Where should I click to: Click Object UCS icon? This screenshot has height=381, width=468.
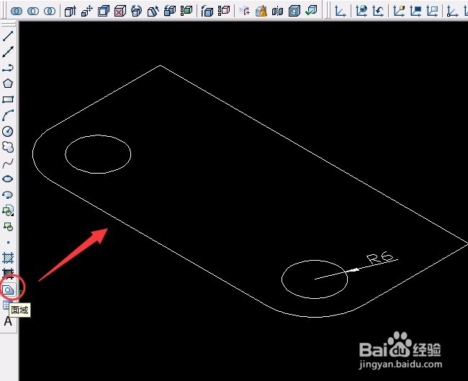pyautogui.click(x=415, y=11)
